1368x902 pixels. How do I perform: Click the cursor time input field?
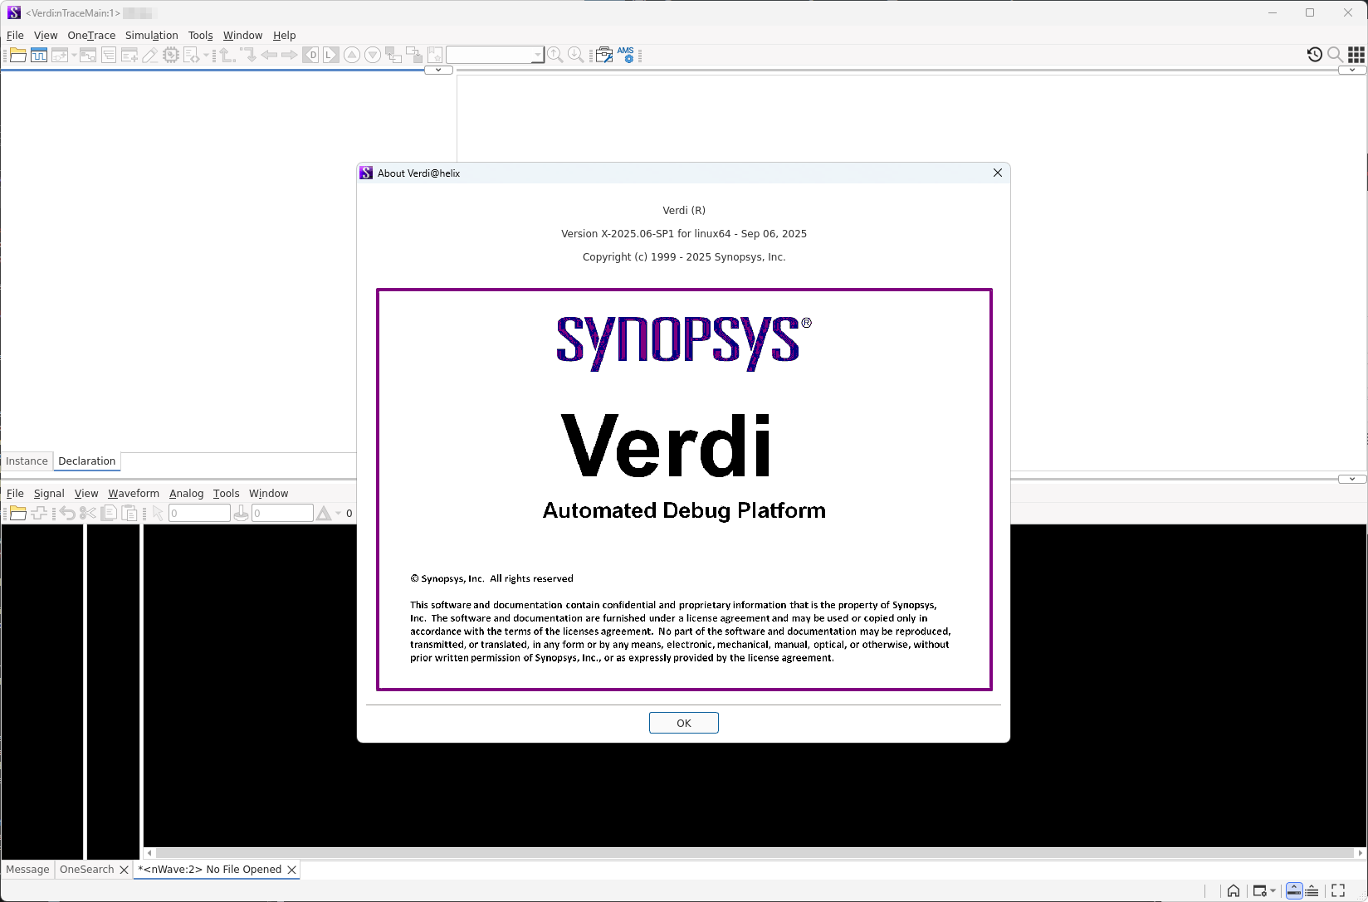point(199,514)
